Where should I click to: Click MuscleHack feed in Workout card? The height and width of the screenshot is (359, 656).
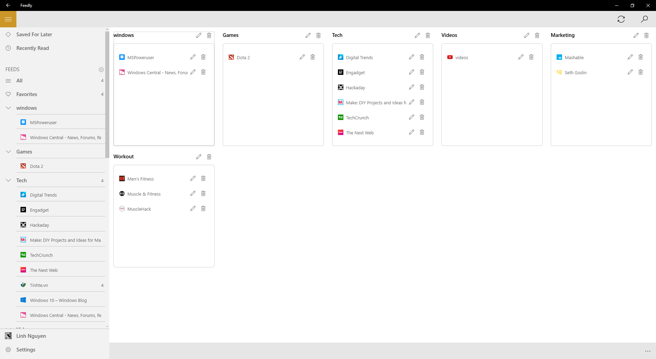tap(139, 209)
